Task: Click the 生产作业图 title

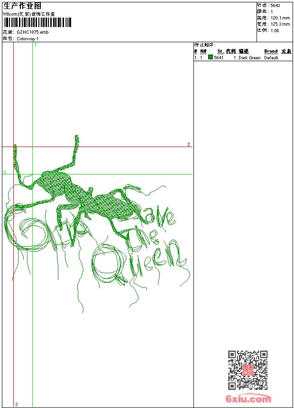Action: coord(22,6)
